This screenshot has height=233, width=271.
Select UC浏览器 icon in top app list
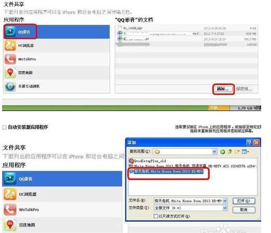[x=10, y=46]
